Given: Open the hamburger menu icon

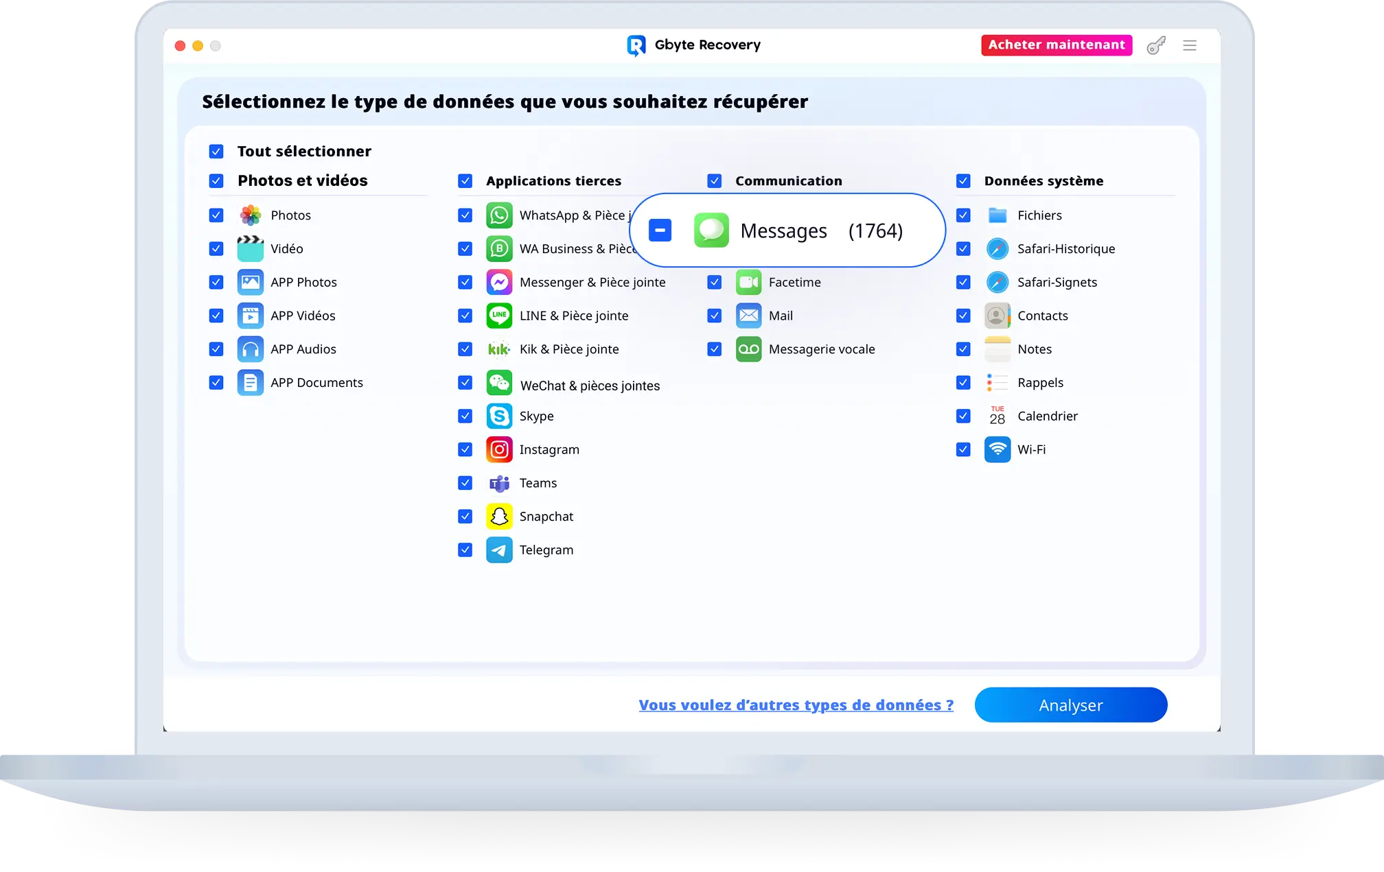Looking at the screenshot, I should [1190, 45].
